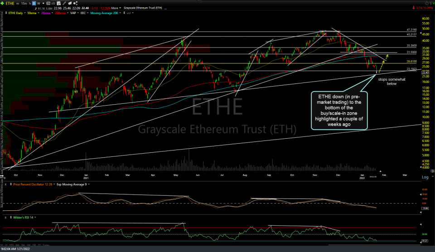
Task: Select the 15m timeframe
Action: [x=24, y=4]
